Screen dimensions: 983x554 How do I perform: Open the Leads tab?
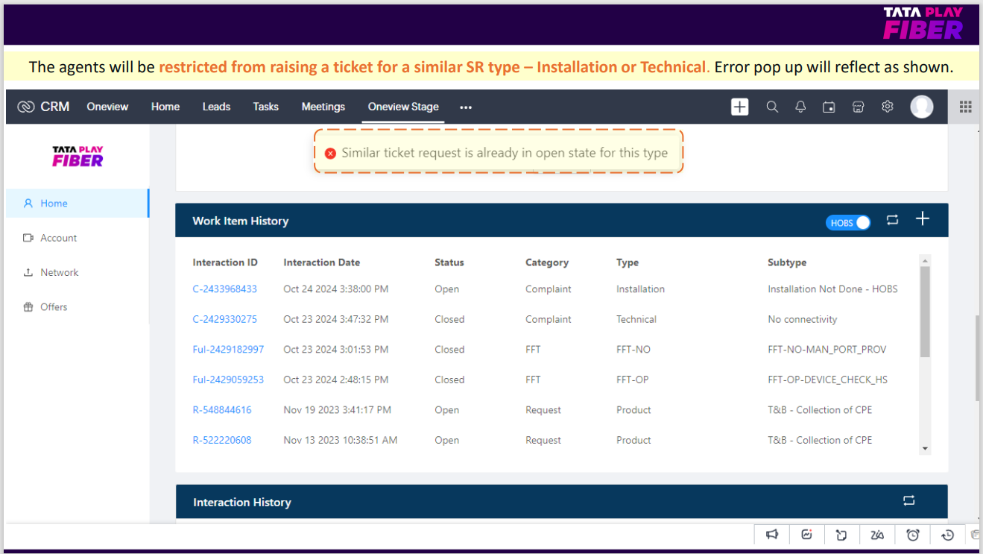point(216,107)
